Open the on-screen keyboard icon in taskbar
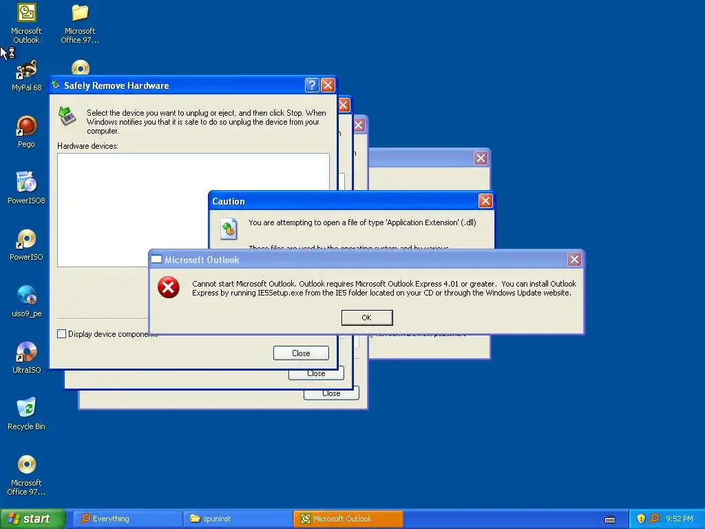This screenshot has height=529, width=705. [x=610, y=519]
